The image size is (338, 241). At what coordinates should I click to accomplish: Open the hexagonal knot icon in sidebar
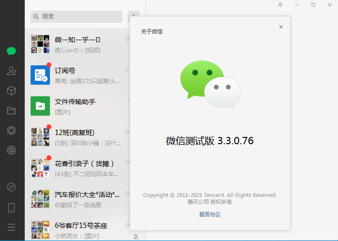11,130
